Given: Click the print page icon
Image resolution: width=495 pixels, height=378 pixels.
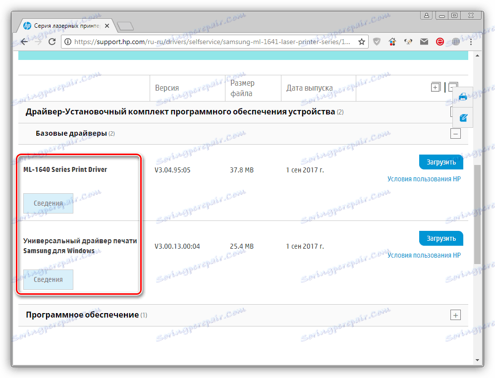Looking at the screenshot, I should (462, 97).
